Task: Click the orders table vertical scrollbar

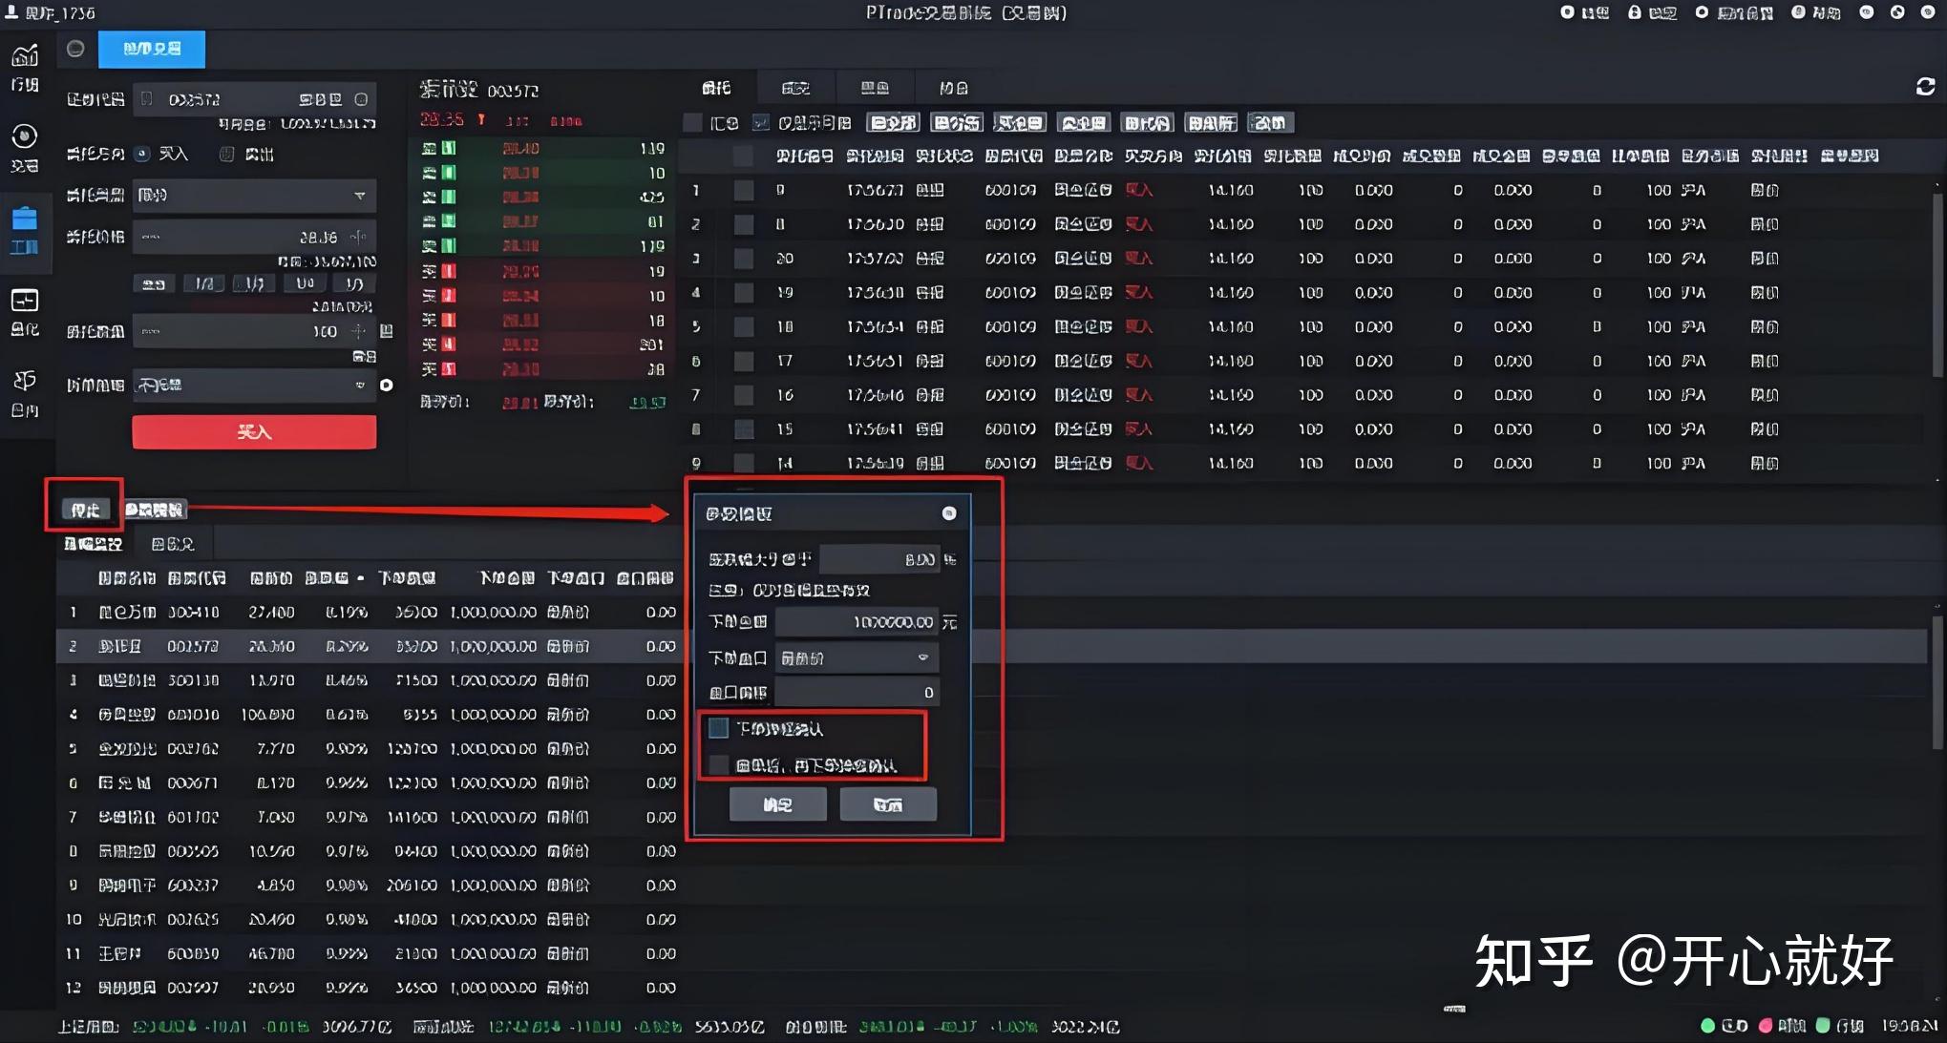Action: [1937, 286]
